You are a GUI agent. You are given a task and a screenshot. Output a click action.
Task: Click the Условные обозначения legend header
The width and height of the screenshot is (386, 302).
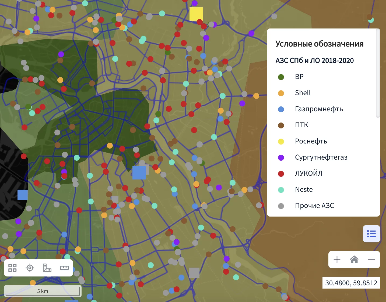pyautogui.click(x=319, y=44)
